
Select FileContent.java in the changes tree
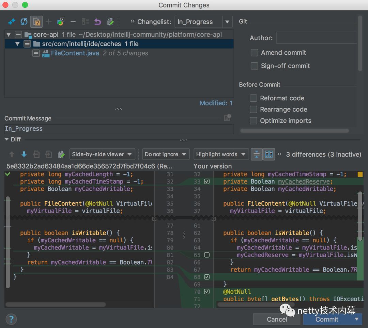[x=75, y=53]
